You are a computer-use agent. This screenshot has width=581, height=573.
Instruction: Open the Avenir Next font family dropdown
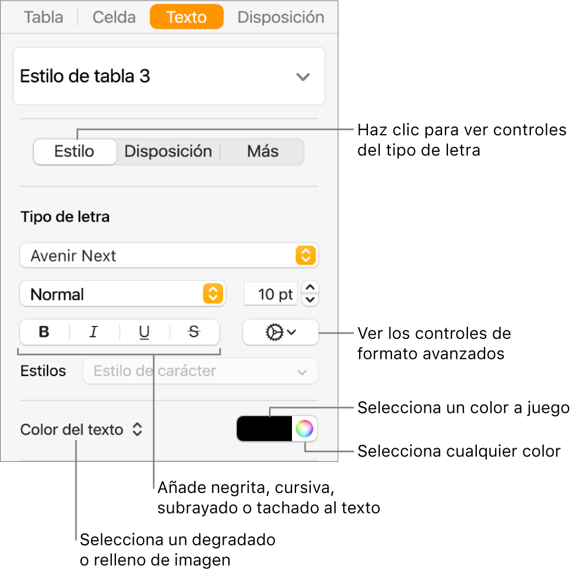click(x=169, y=255)
